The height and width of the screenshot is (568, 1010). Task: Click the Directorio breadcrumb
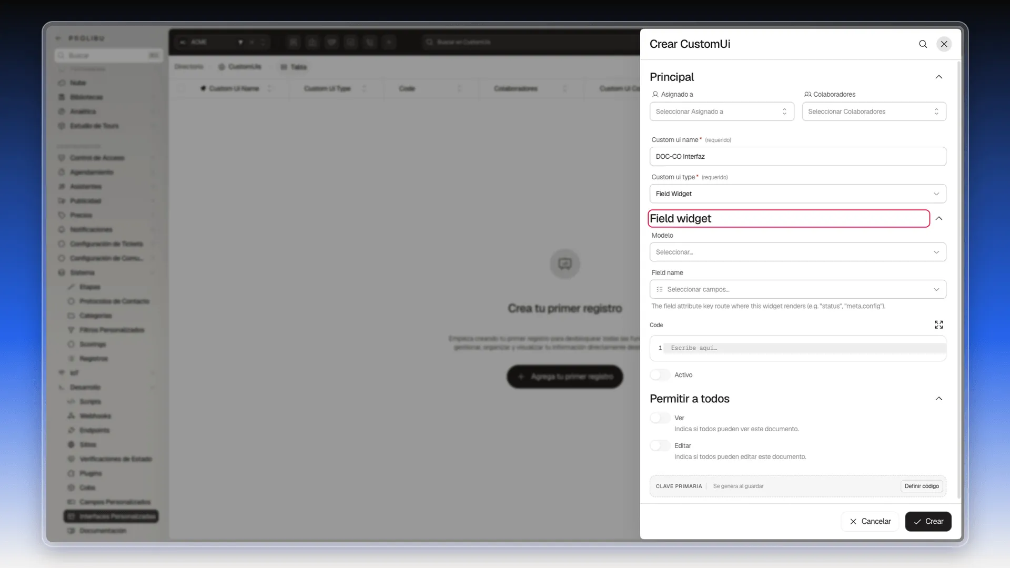pos(189,67)
